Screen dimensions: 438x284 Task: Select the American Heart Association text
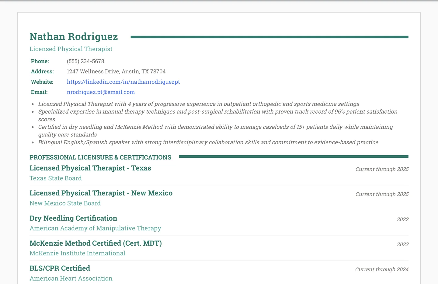point(71,278)
